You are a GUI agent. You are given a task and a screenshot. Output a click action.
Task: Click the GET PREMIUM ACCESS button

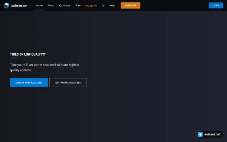[x=68, y=83]
